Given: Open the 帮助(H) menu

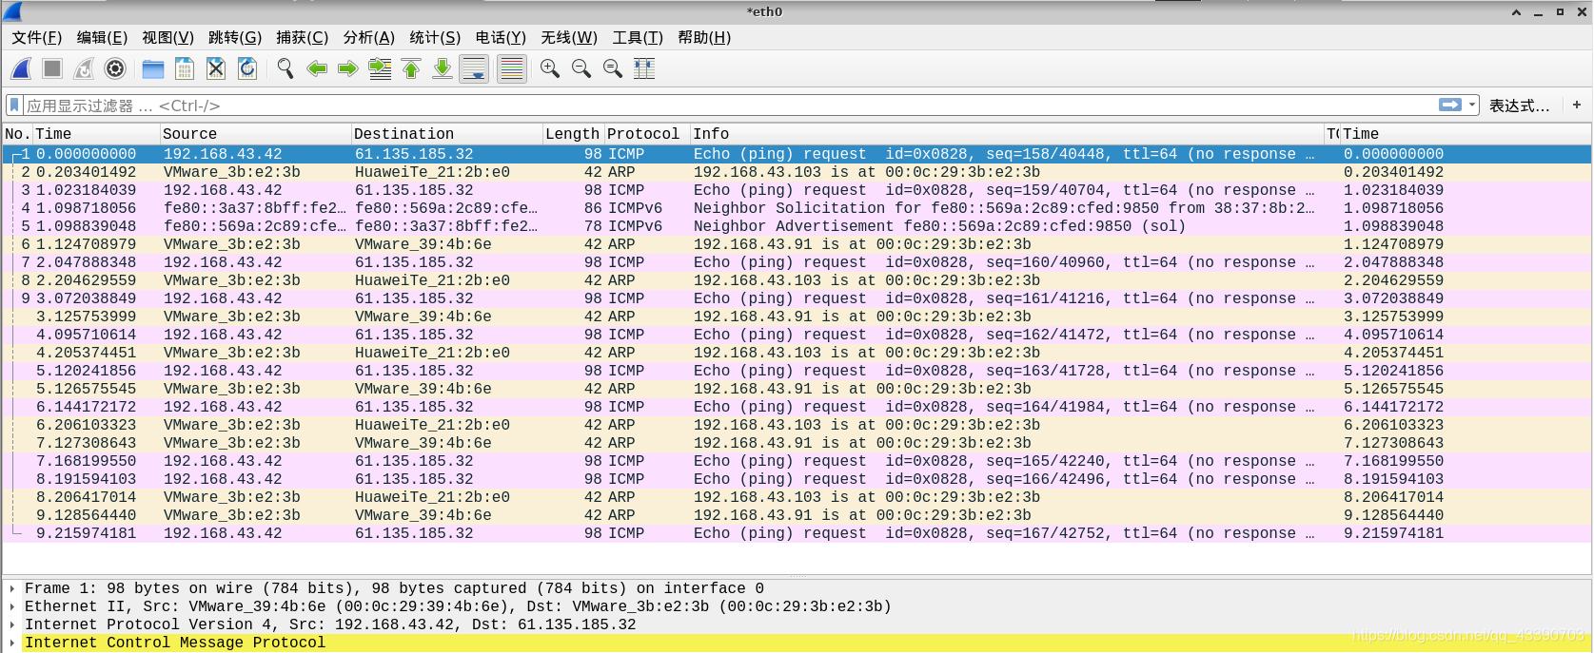Looking at the screenshot, I should click(x=704, y=37).
